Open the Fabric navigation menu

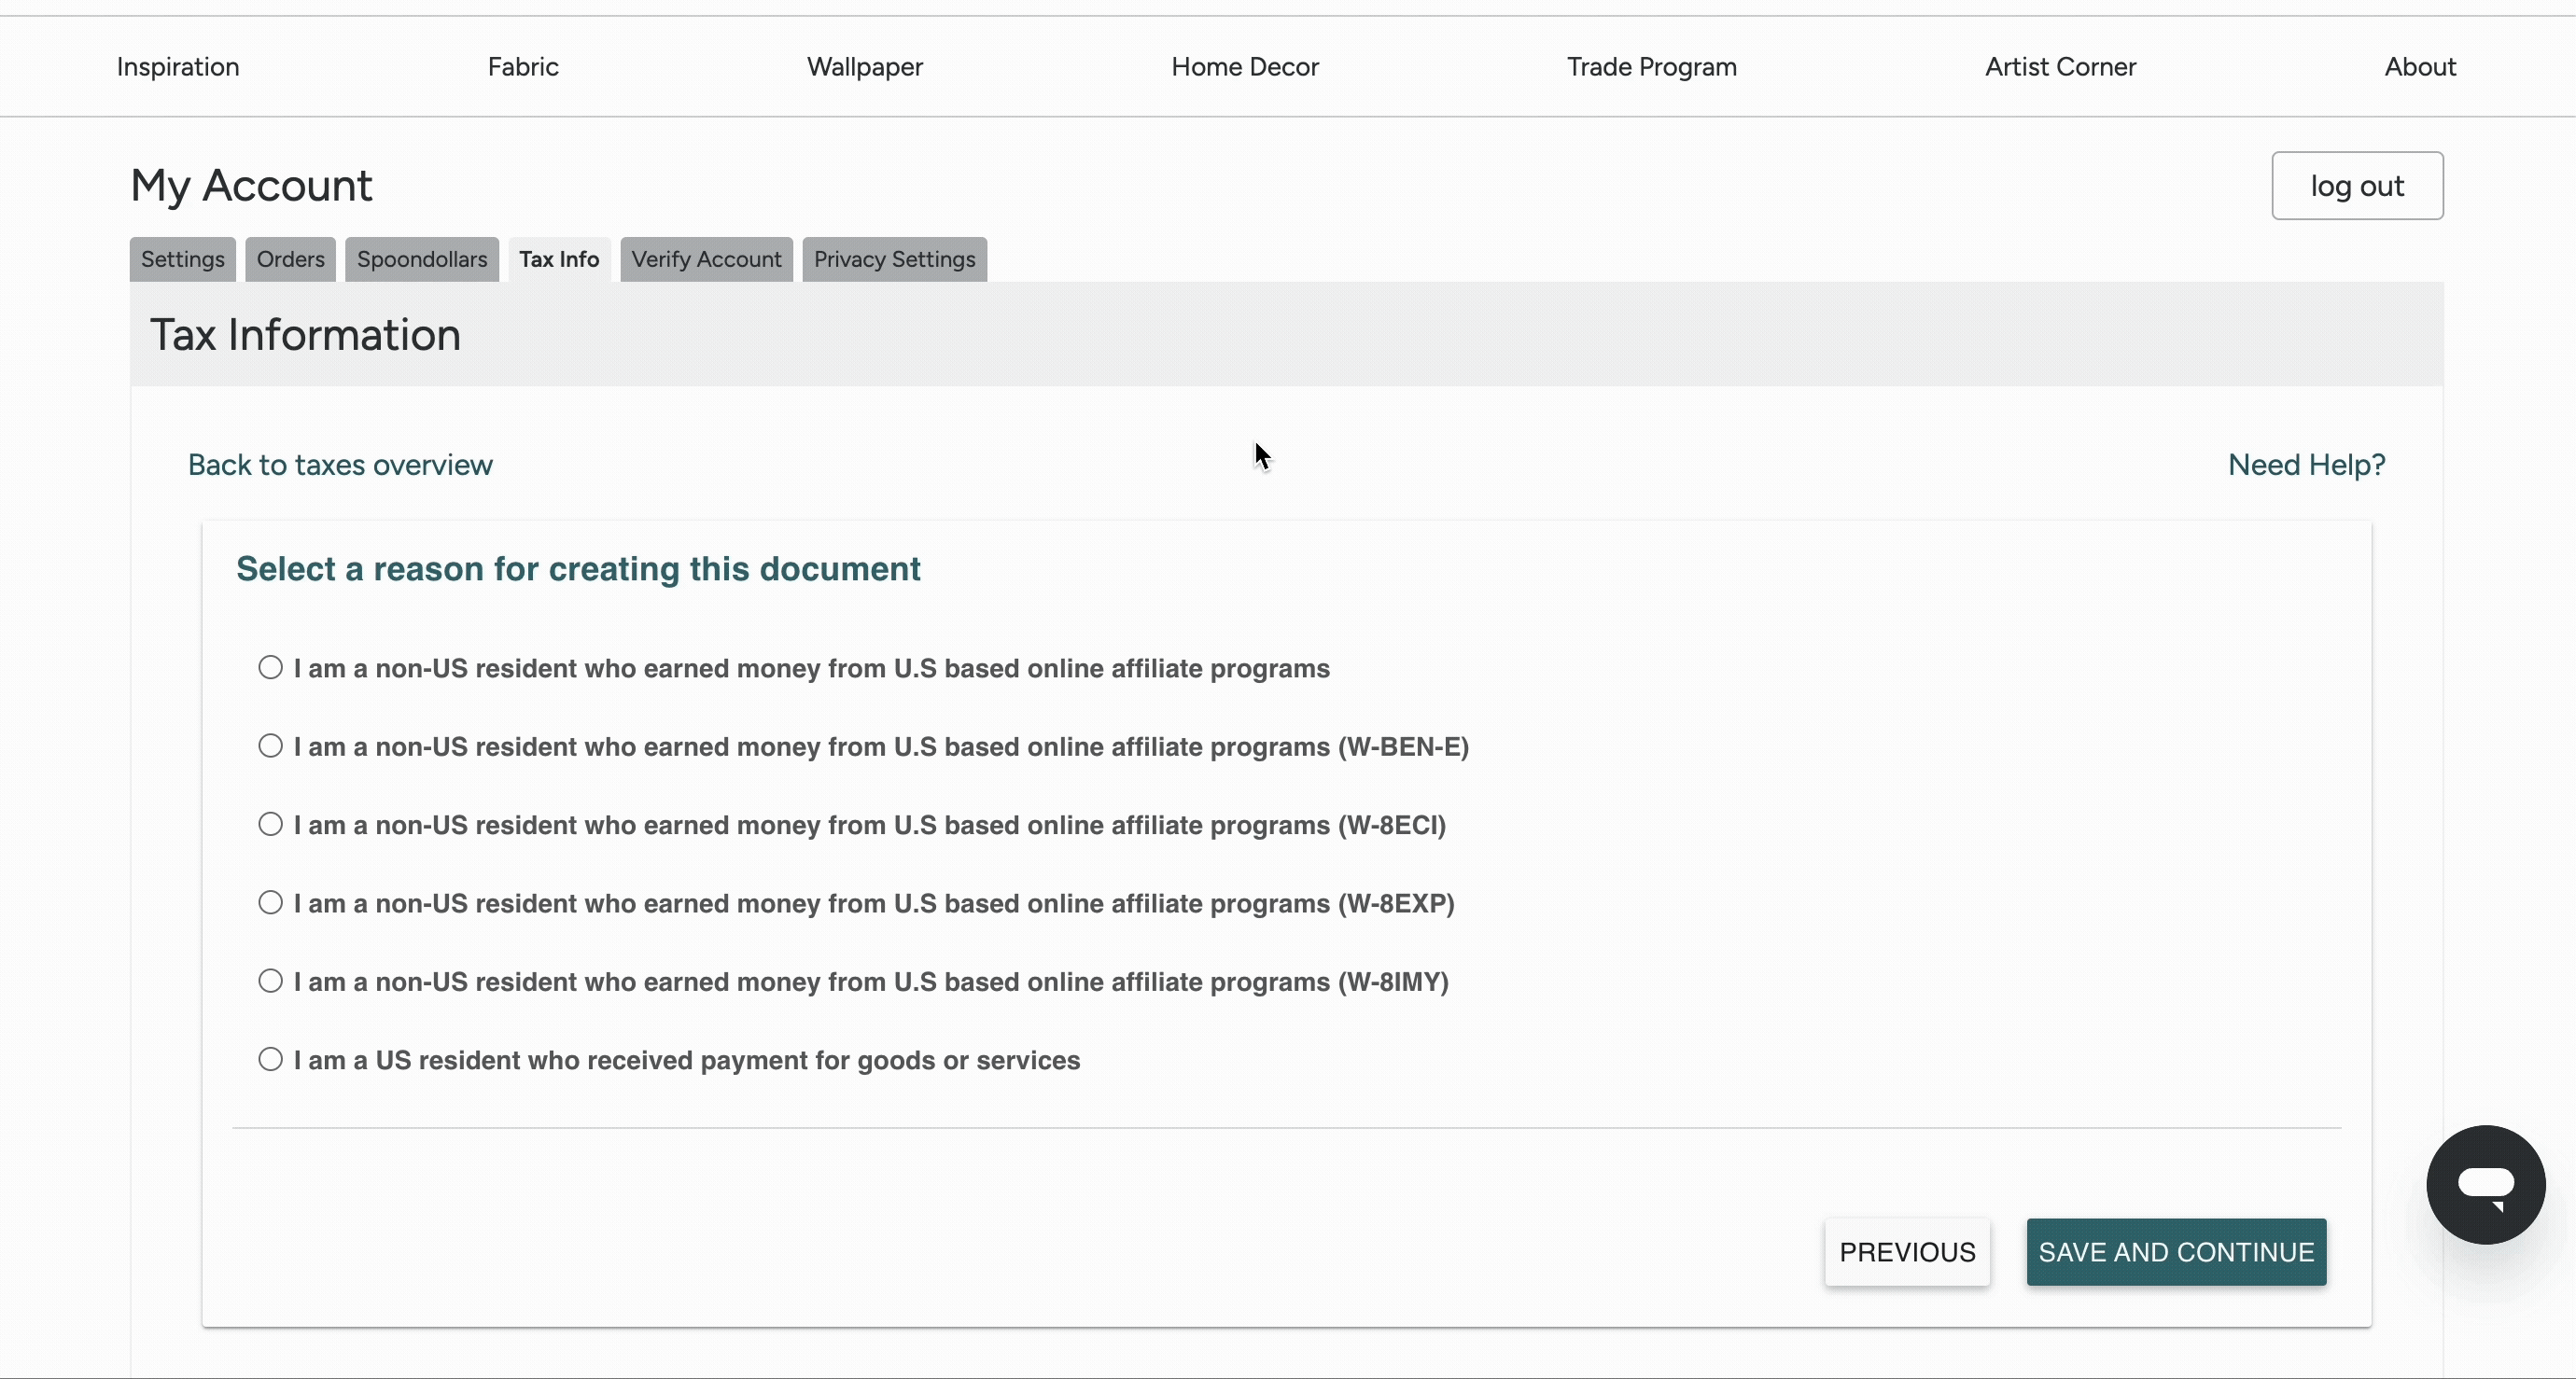click(523, 67)
